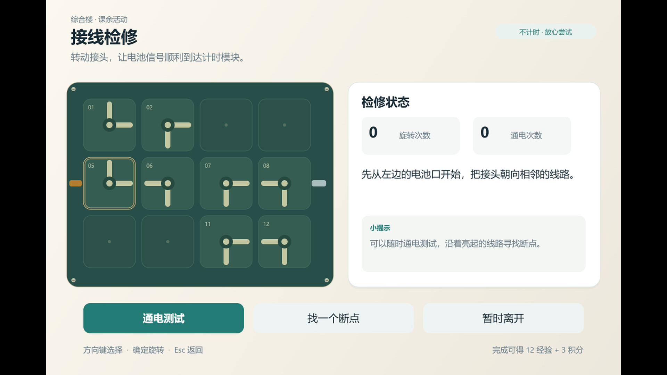This screenshot has width=667, height=375.
Task: Click the 方向键选择 keyboard hint text
Action: 103,350
